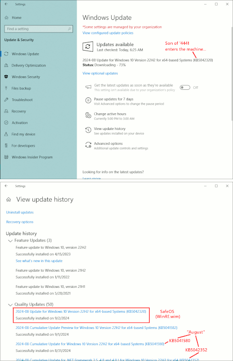Click the Home icon in Settings sidebar
This screenshot has width=233, height=361.
(6, 18)
